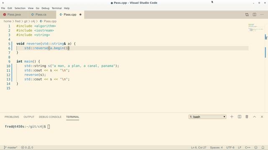Screen dimensions: 268x150
Task: Create a new terminal with plus icon
Action: (x=232, y=117)
